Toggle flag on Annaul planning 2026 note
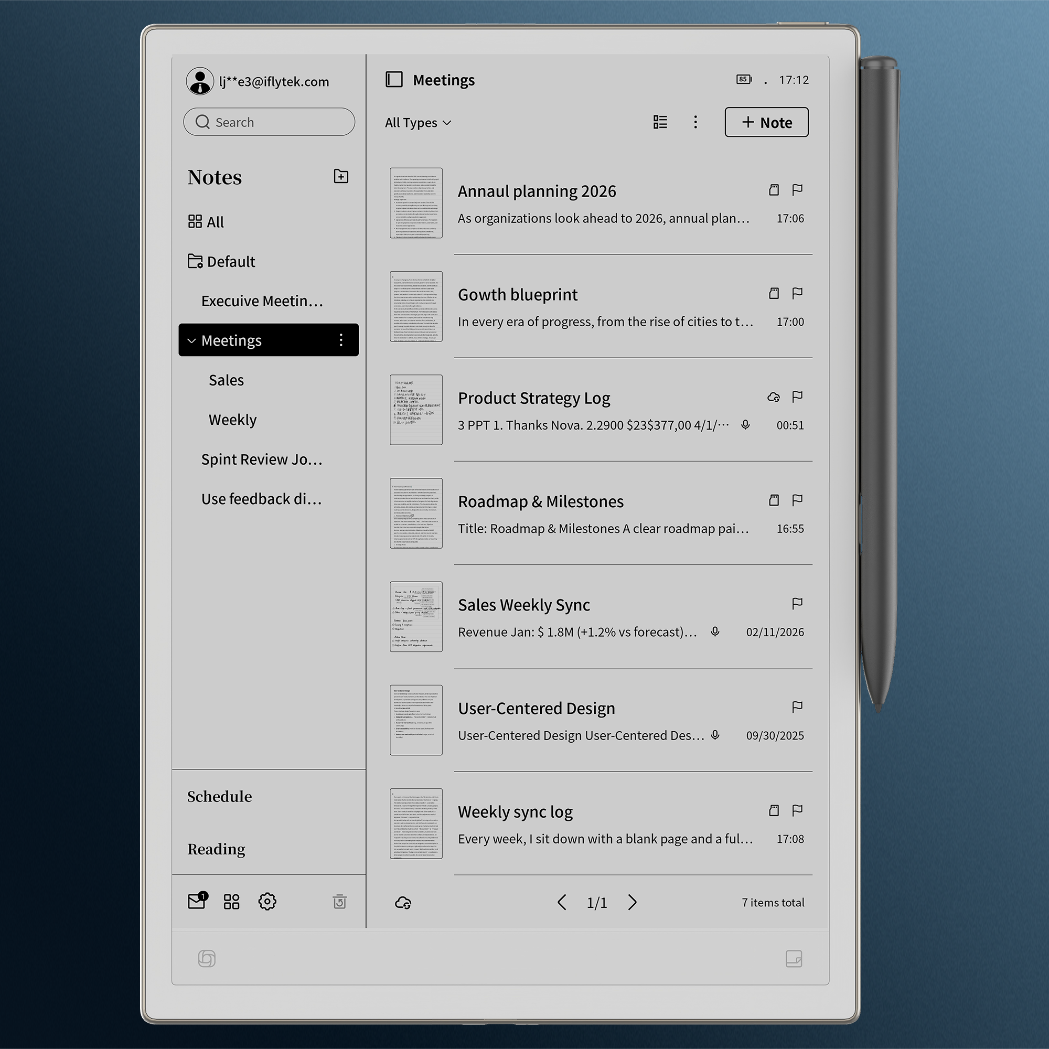 click(x=797, y=190)
